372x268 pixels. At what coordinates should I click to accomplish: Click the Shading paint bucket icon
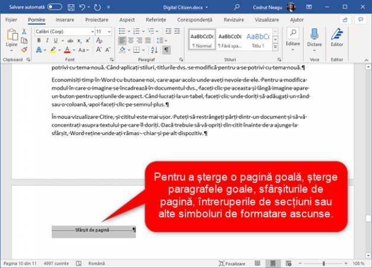point(122,50)
